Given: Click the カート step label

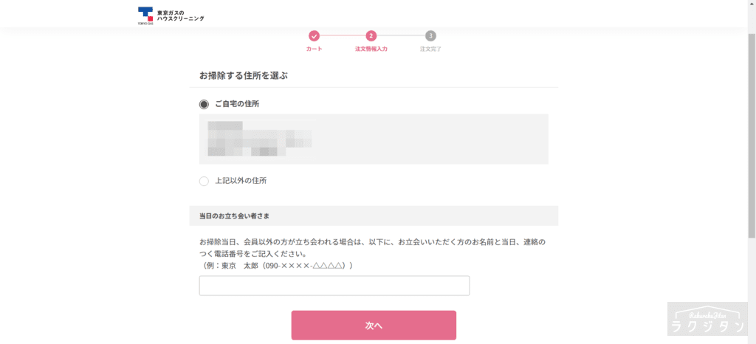Looking at the screenshot, I should coord(314,49).
